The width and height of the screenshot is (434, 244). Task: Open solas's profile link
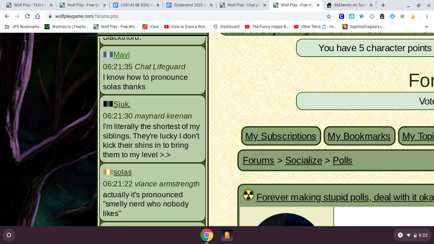pos(122,172)
